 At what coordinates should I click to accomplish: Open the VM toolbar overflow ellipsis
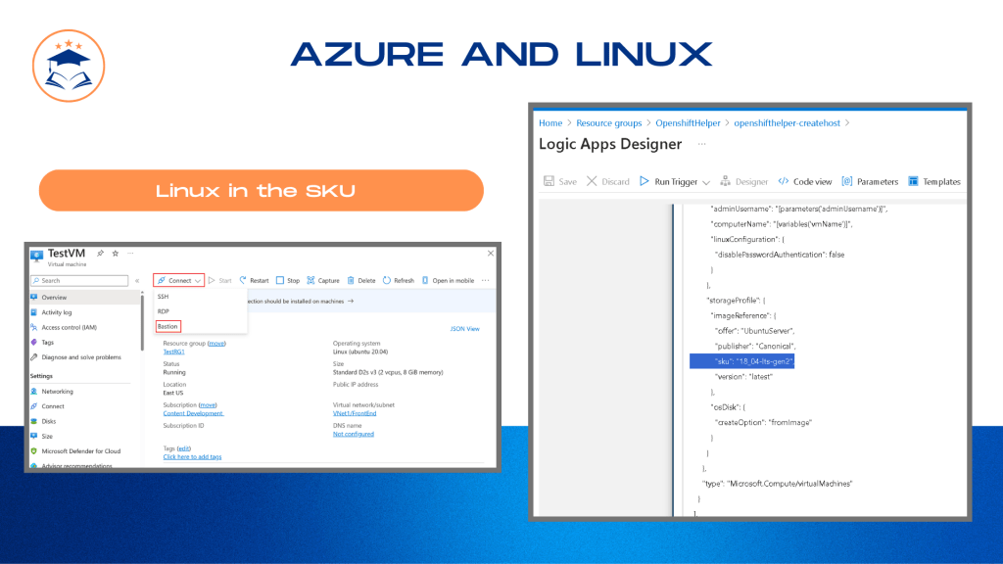coord(486,280)
